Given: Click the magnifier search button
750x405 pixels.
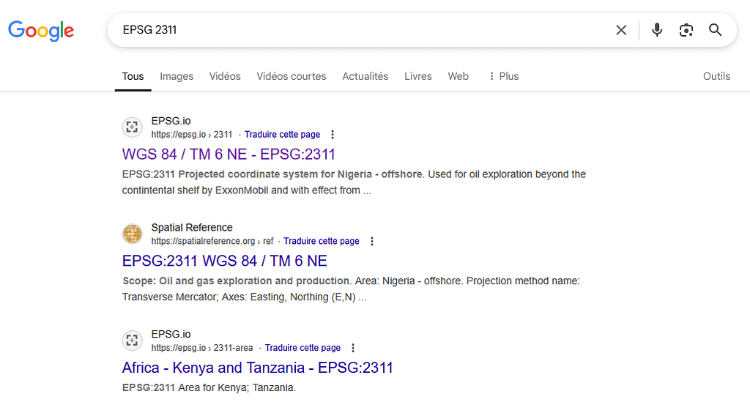Looking at the screenshot, I should tap(715, 29).
